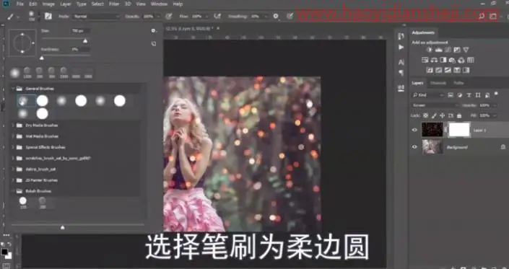Toggle lock position in Layers panel
The height and width of the screenshot is (269, 509).
click(442, 115)
